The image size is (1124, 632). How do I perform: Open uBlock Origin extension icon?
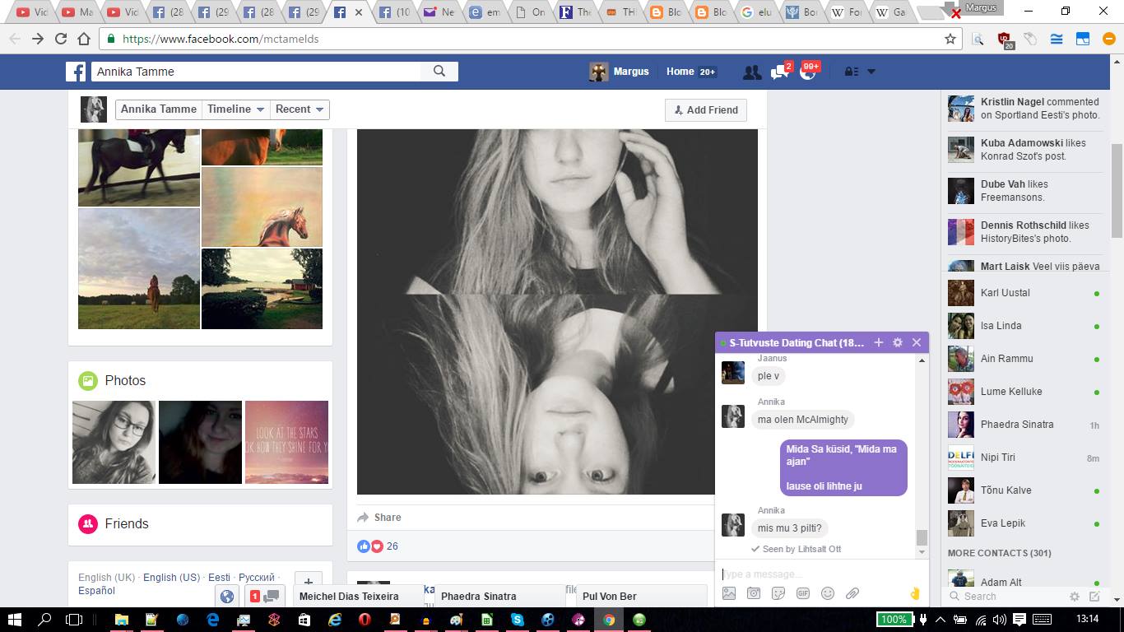tap(1004, 39)
